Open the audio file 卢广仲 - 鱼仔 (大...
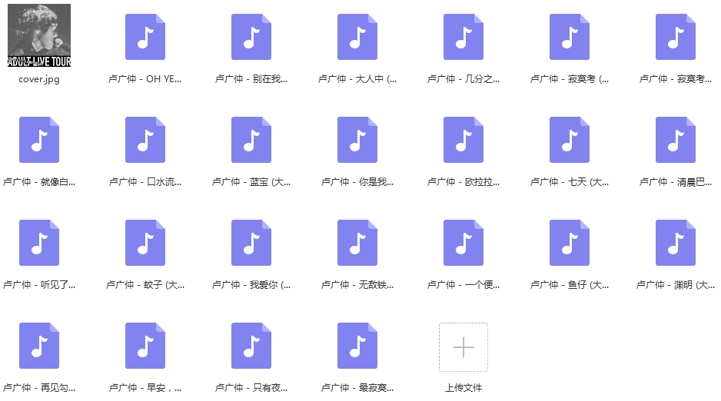This screenshot has width=721, height=401. tap(570, 243)
